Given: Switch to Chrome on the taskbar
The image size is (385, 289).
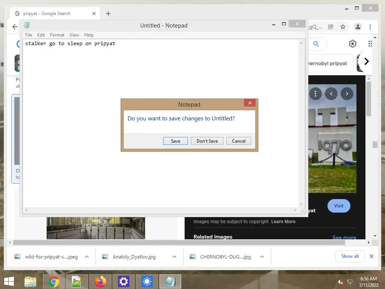Looking at the screenshot, I should [x=53, y=281].
